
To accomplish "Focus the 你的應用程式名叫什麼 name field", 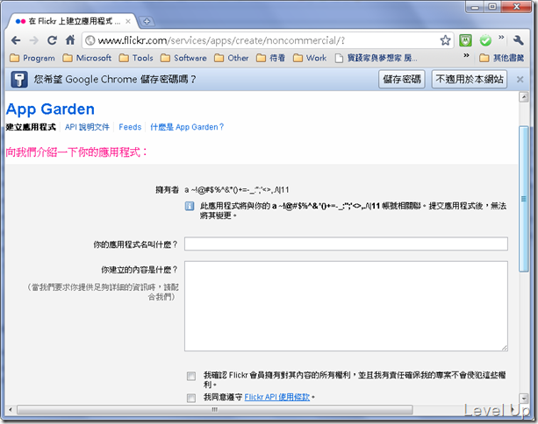I will coord(346,244).
